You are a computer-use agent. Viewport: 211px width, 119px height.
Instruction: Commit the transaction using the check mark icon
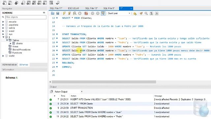pyautogui.click(x=93, y=13)
